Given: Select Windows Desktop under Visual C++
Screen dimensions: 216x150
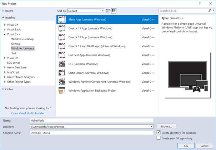Looking at the screenshot, I should (x=22, y=39).
